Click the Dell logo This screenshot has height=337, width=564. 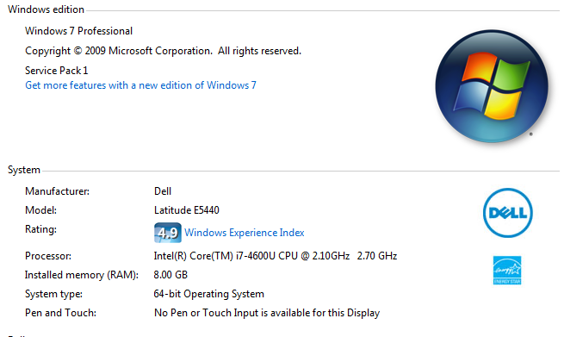[507, 213]
